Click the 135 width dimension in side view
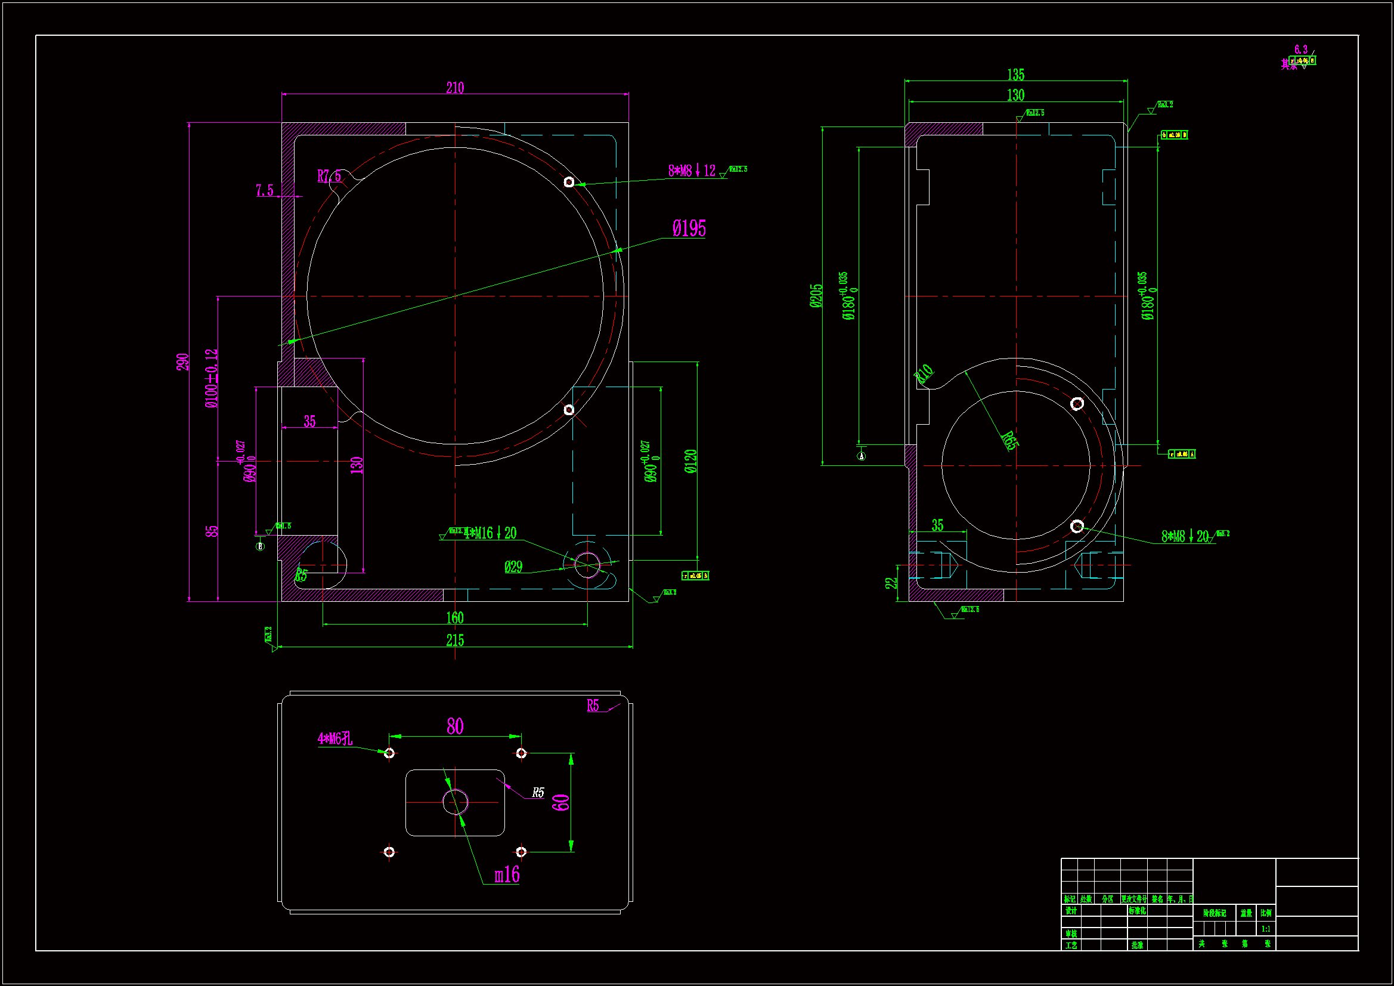1394x986 pixels. (1016, 75)
